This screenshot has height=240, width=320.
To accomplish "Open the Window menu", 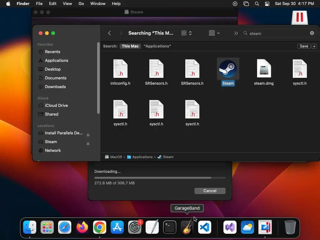I will coord(98,4).
